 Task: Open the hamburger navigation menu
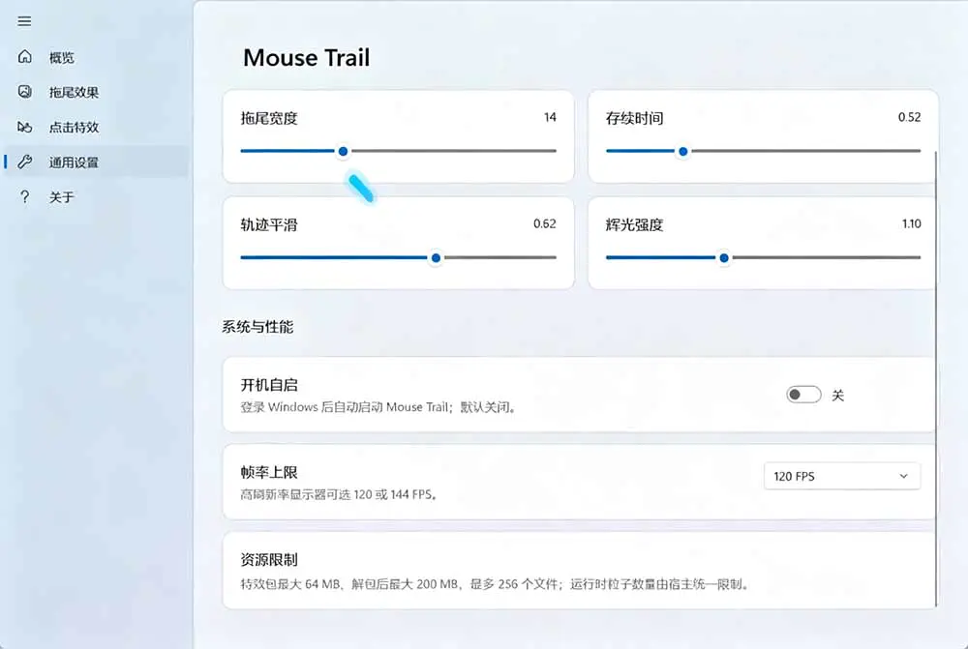coord(24,21)
